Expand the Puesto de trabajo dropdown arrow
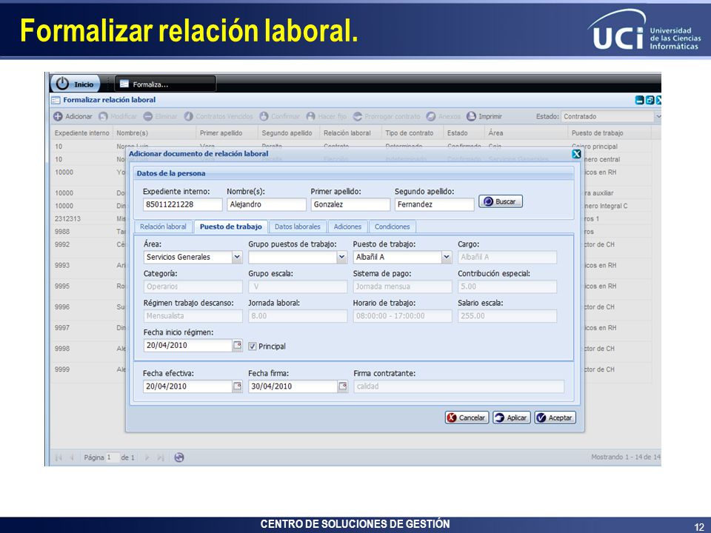This screenshot has width=711, height=533. (x=447, y=257)
